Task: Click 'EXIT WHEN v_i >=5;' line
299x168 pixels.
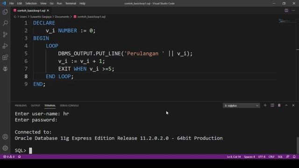Action: pos(86,69)
